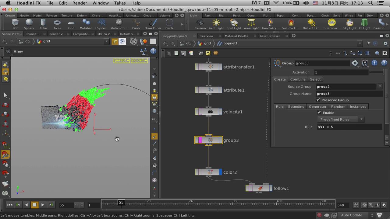The height and width of the screenshot is (219, 390).
Task: Open the Apple menu
Action: pos(8,3)
